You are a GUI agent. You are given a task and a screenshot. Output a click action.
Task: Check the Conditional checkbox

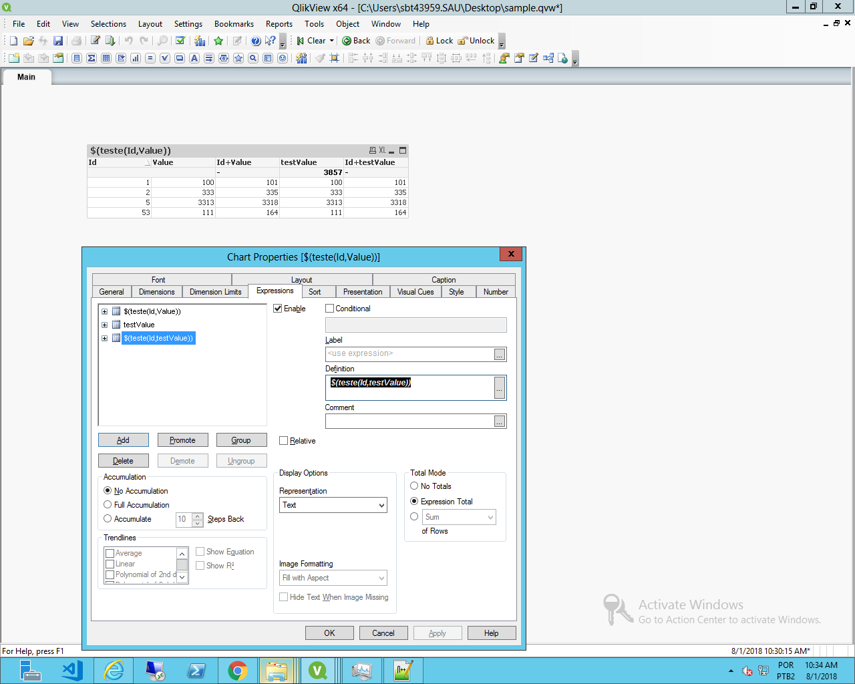(329, 309)
